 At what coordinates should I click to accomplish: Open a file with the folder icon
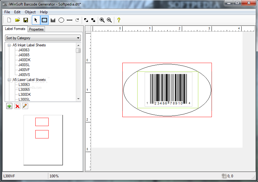pyautogui.click(x=17, y=20)
